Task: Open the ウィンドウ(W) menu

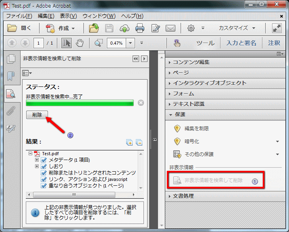Action: point(99,16)
